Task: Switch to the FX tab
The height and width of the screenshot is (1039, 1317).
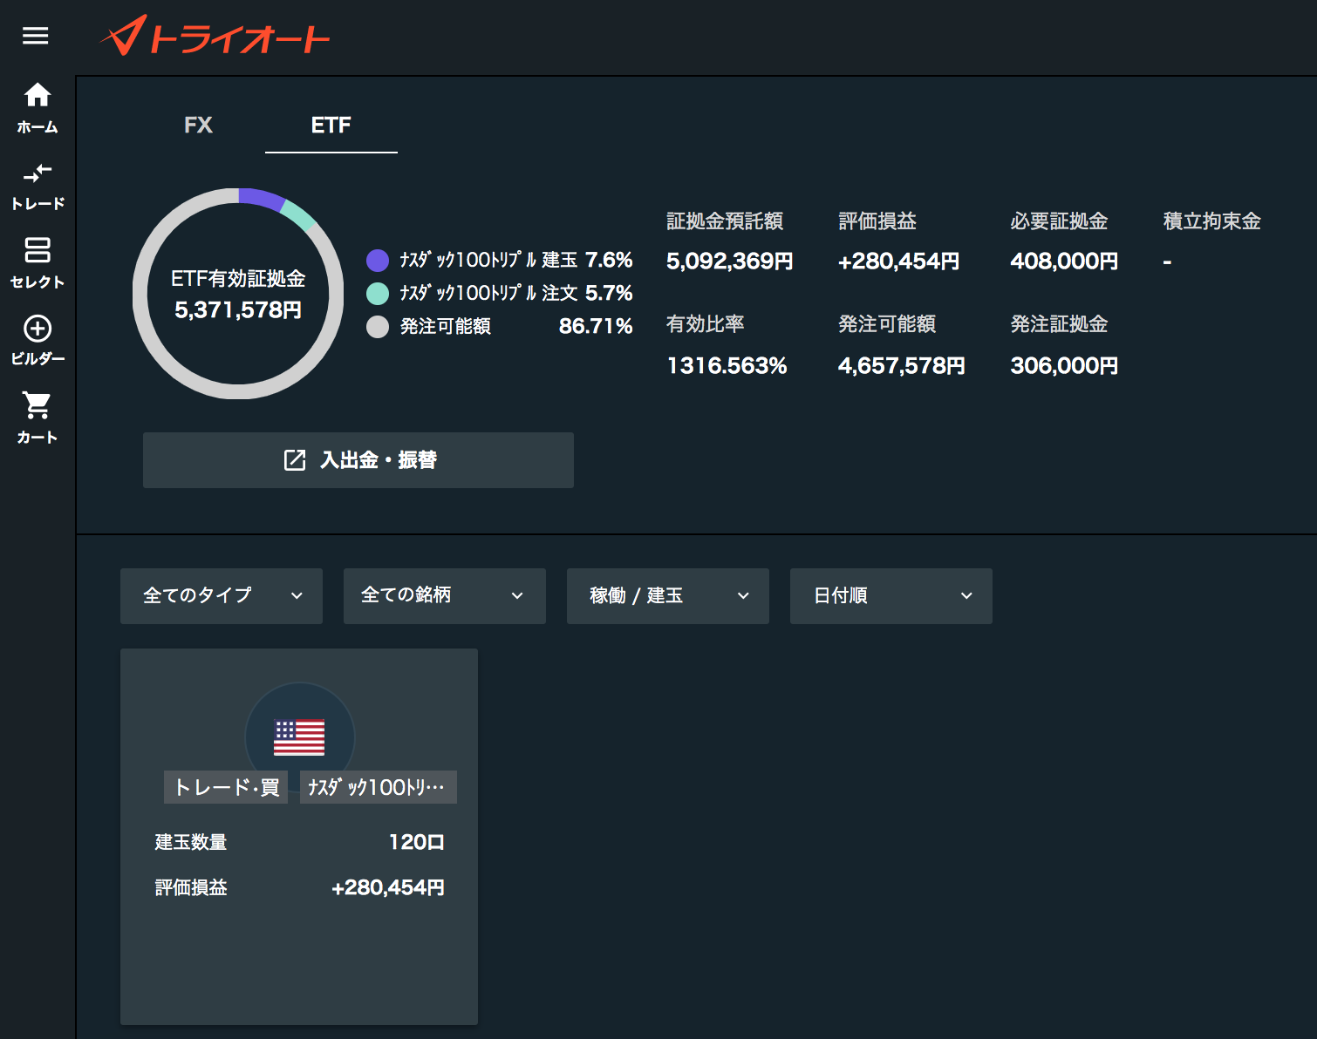Action: [199, 126]
